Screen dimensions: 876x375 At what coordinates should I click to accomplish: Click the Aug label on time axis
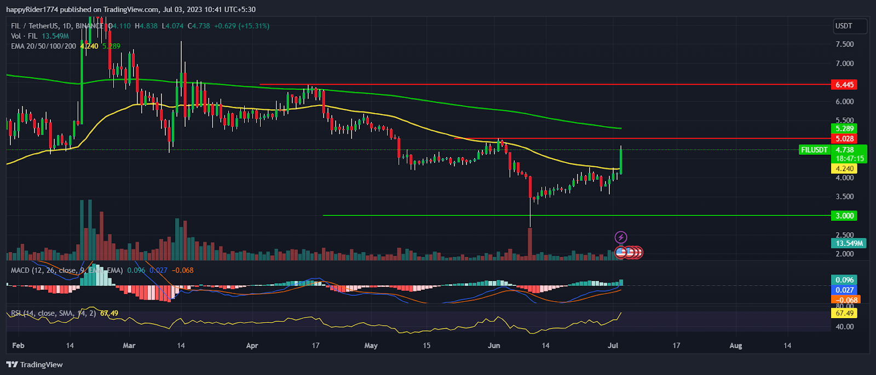pos(736,345)
